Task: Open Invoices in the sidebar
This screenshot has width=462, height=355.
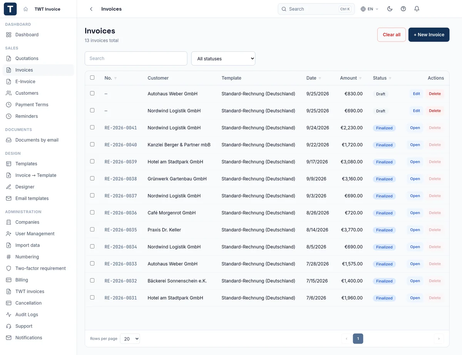Action: [x=38, y=70]
